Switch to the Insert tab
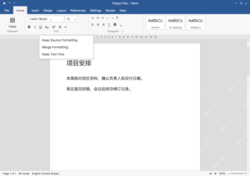Screen dimensions: 250x176 [x=35, y=11]
